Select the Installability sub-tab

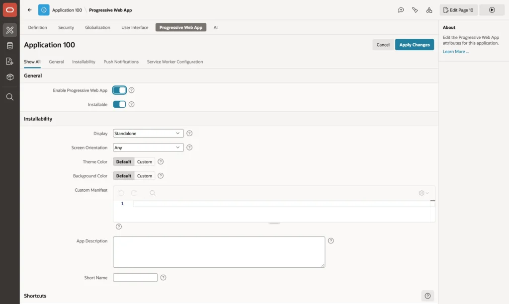pyautogui.click(x=84, y=62)
